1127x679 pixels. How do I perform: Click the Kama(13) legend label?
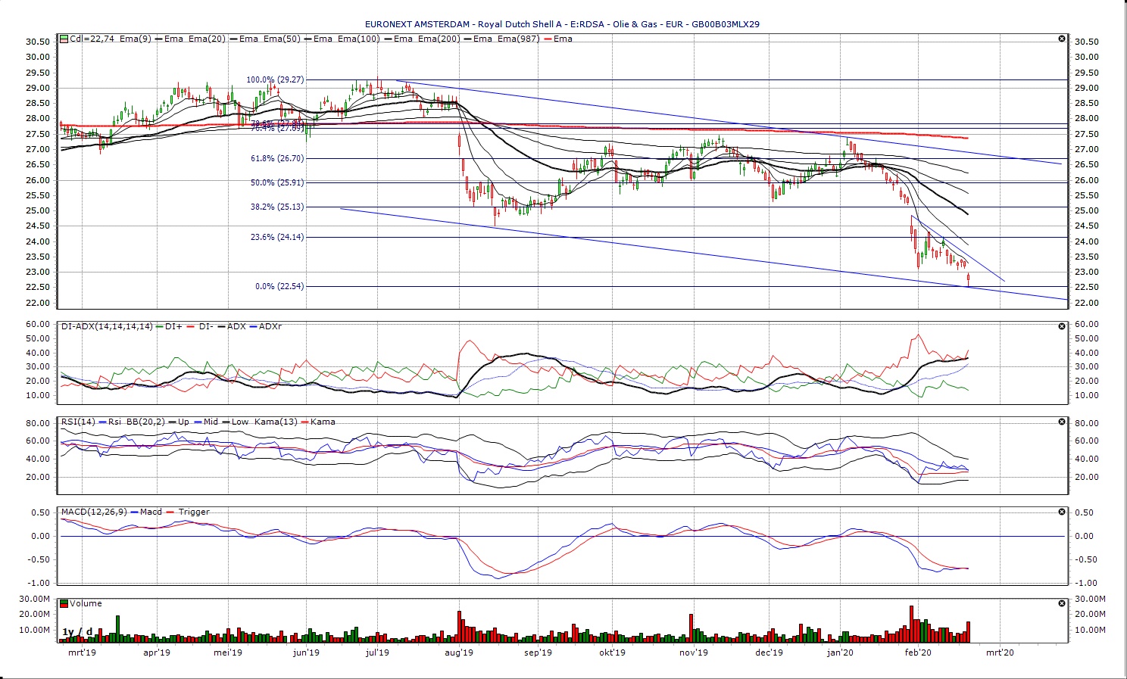276,422
